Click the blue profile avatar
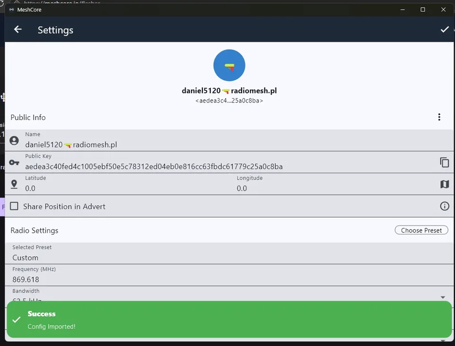The image size is (455, 346). (x=229, y=65)
